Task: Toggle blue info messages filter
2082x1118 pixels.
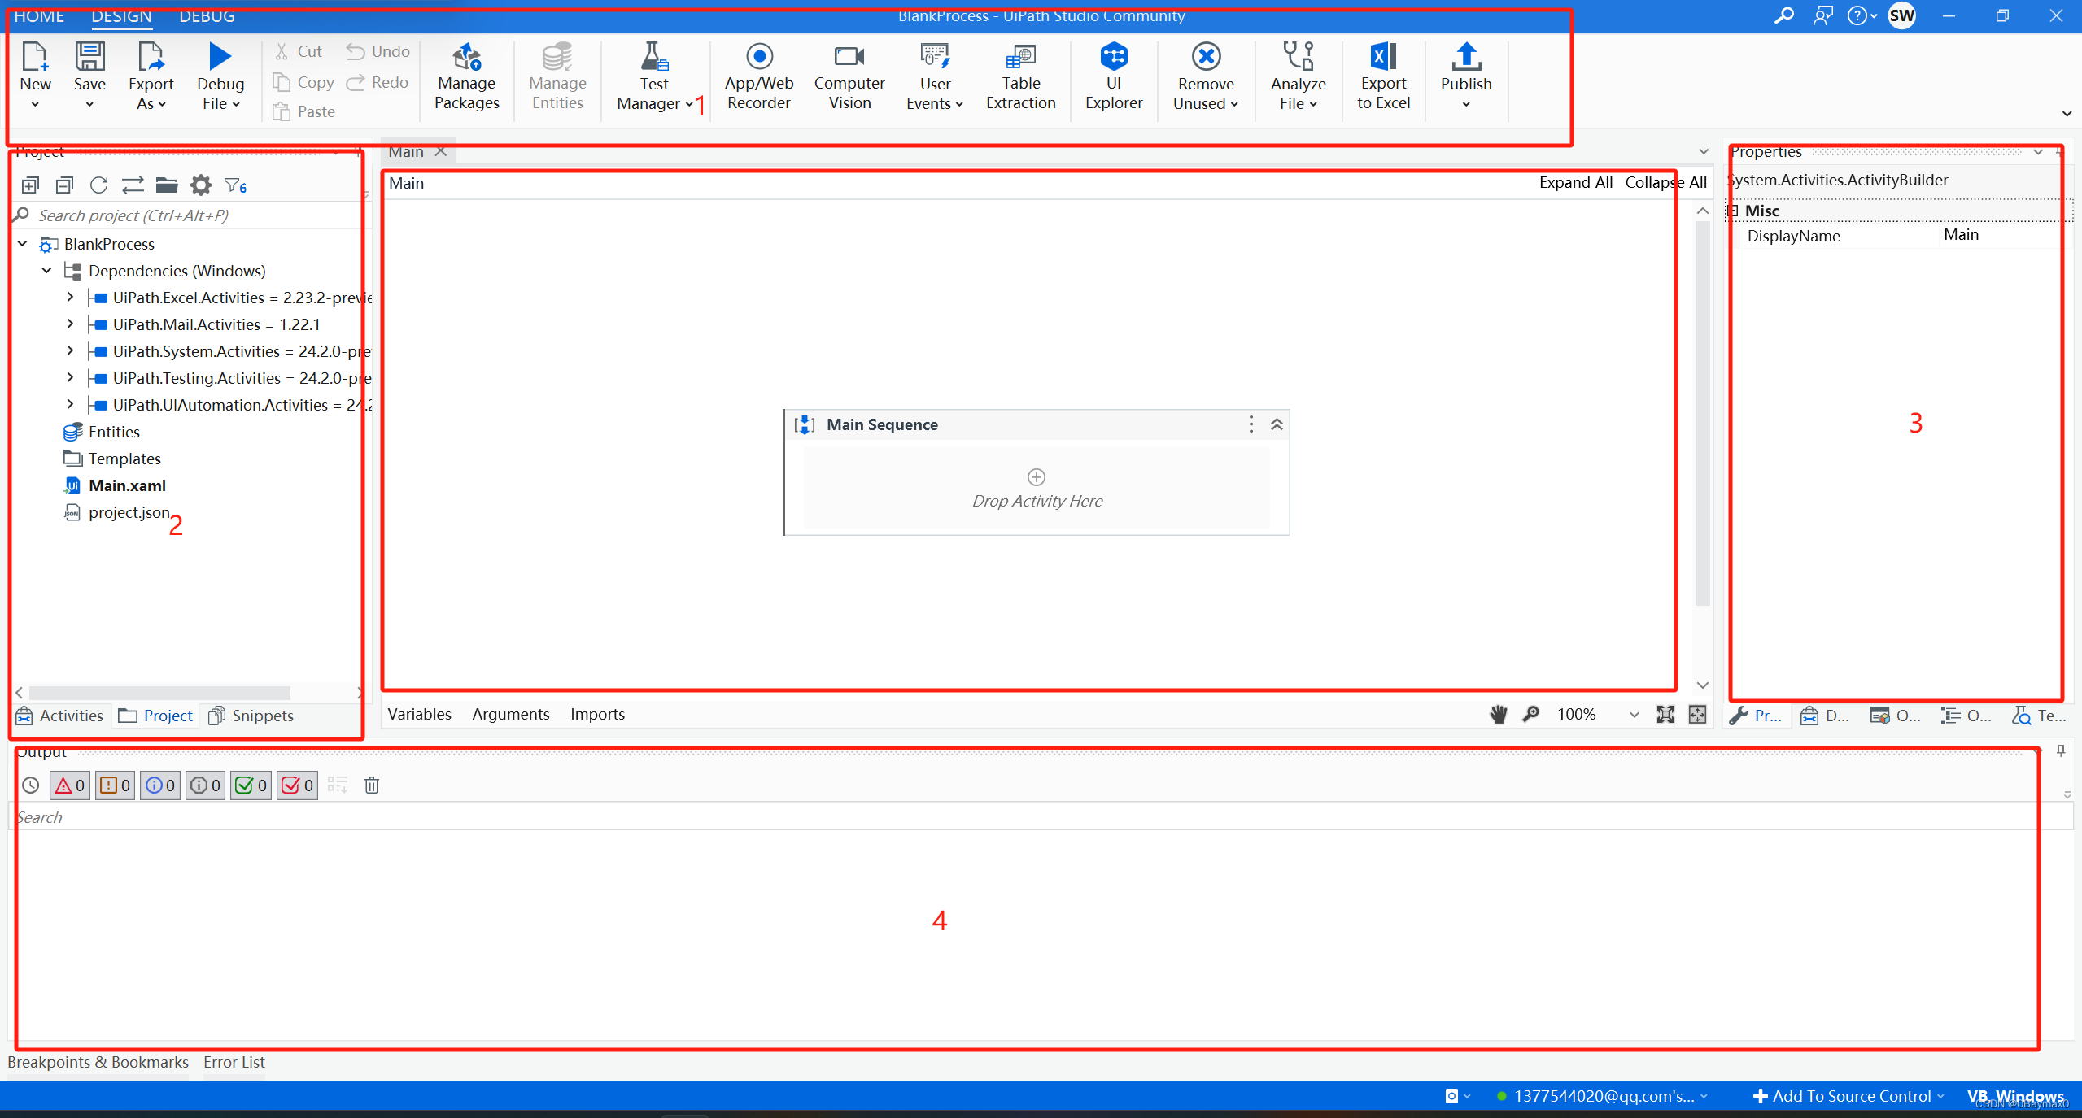Action: click(160, 785)
